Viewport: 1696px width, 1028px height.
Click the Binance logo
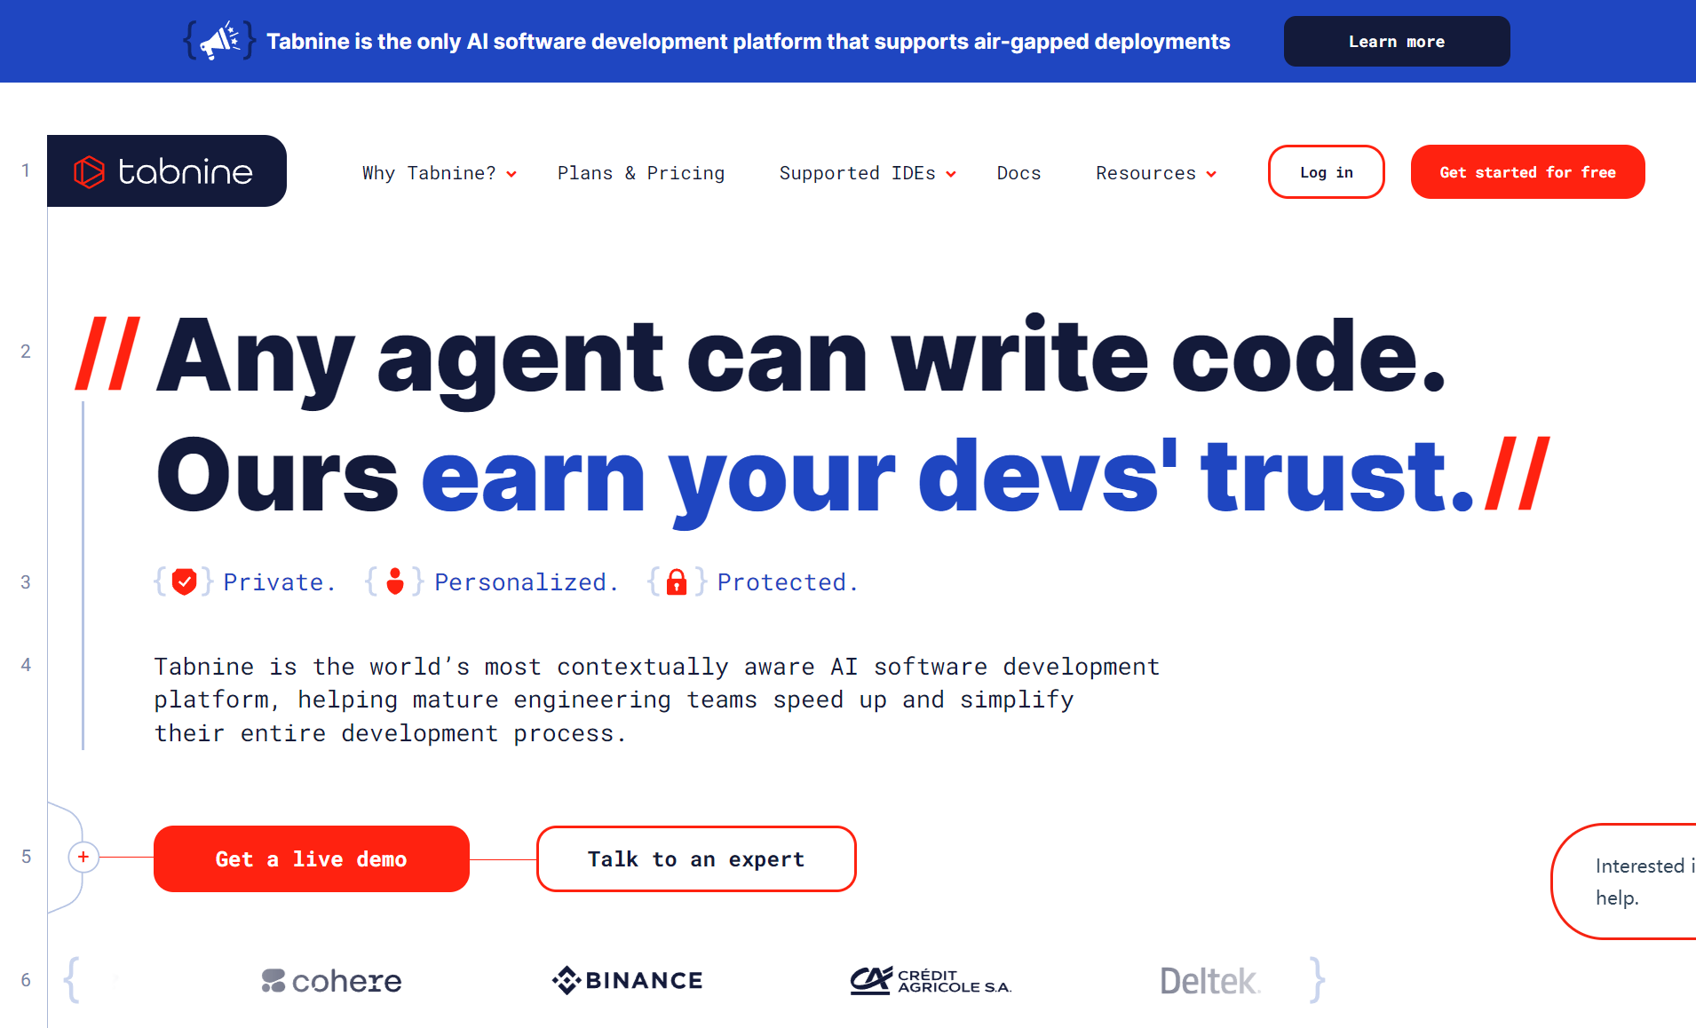coord(627,981)
